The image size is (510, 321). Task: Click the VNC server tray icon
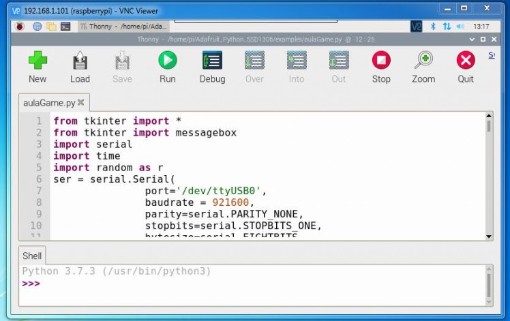(416, 27)
